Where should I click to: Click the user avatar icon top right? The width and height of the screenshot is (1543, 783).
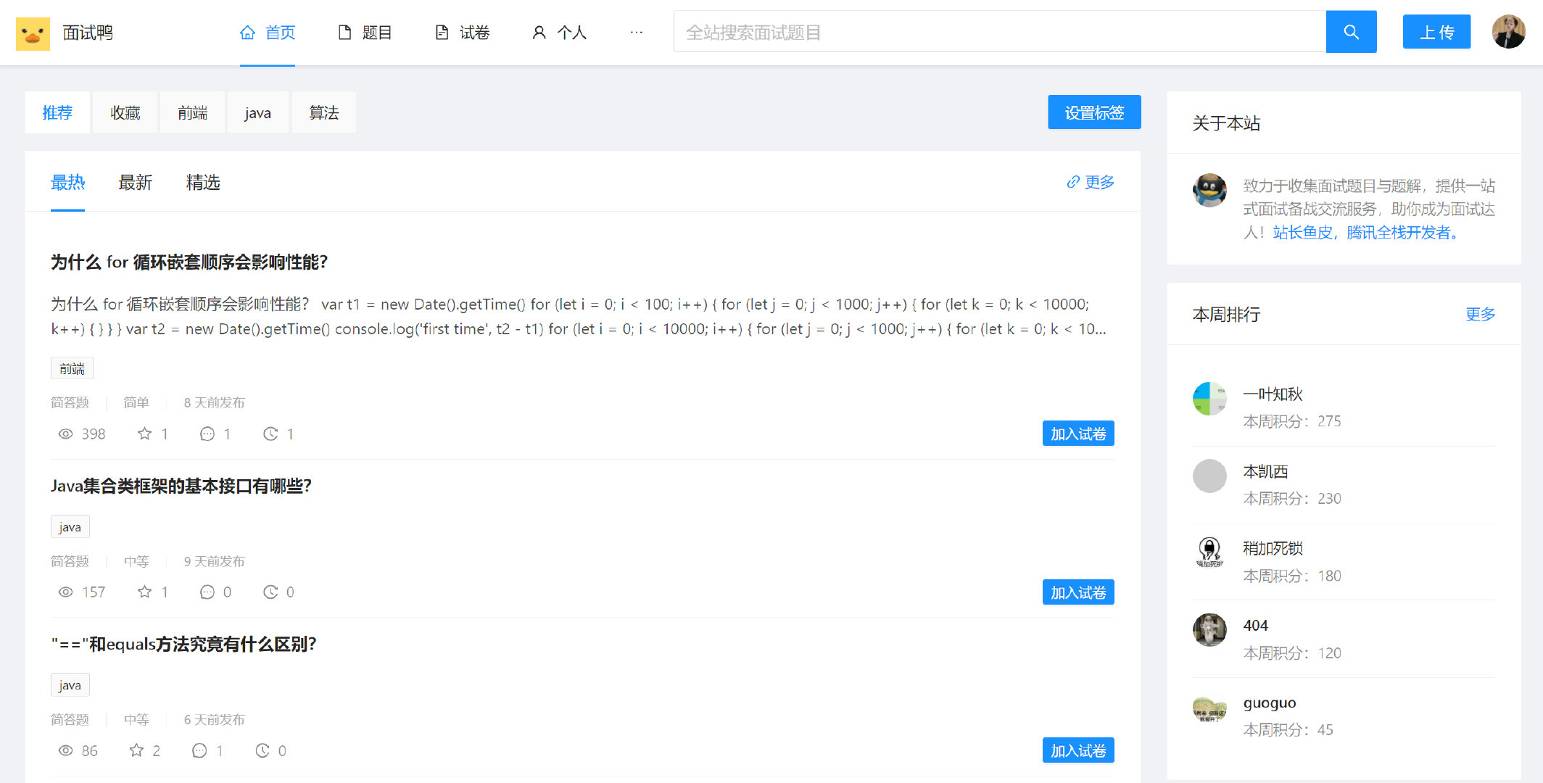tap(1507, 33)
